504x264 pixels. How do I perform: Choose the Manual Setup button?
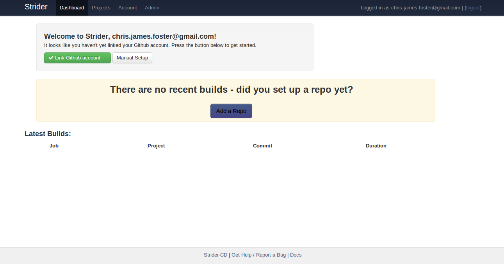[132, 58]
